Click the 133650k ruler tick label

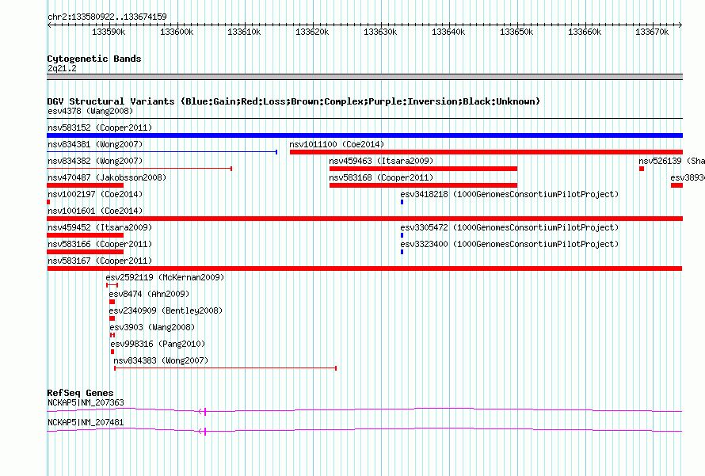coord(516,32)
